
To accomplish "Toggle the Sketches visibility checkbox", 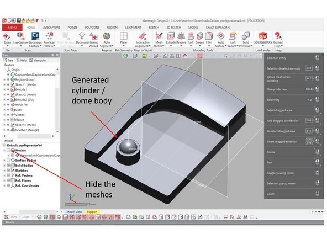I will pos(8,171).
